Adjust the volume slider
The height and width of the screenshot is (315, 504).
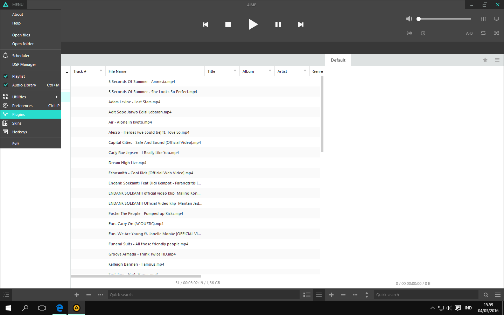pyautogui.click(x=444, y=19)
